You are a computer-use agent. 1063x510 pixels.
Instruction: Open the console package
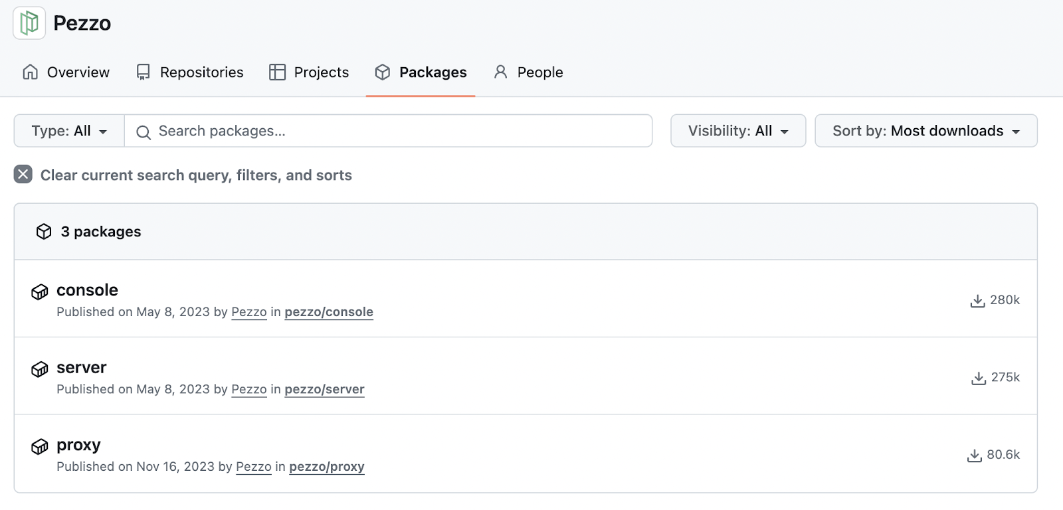tap(87, 290)
